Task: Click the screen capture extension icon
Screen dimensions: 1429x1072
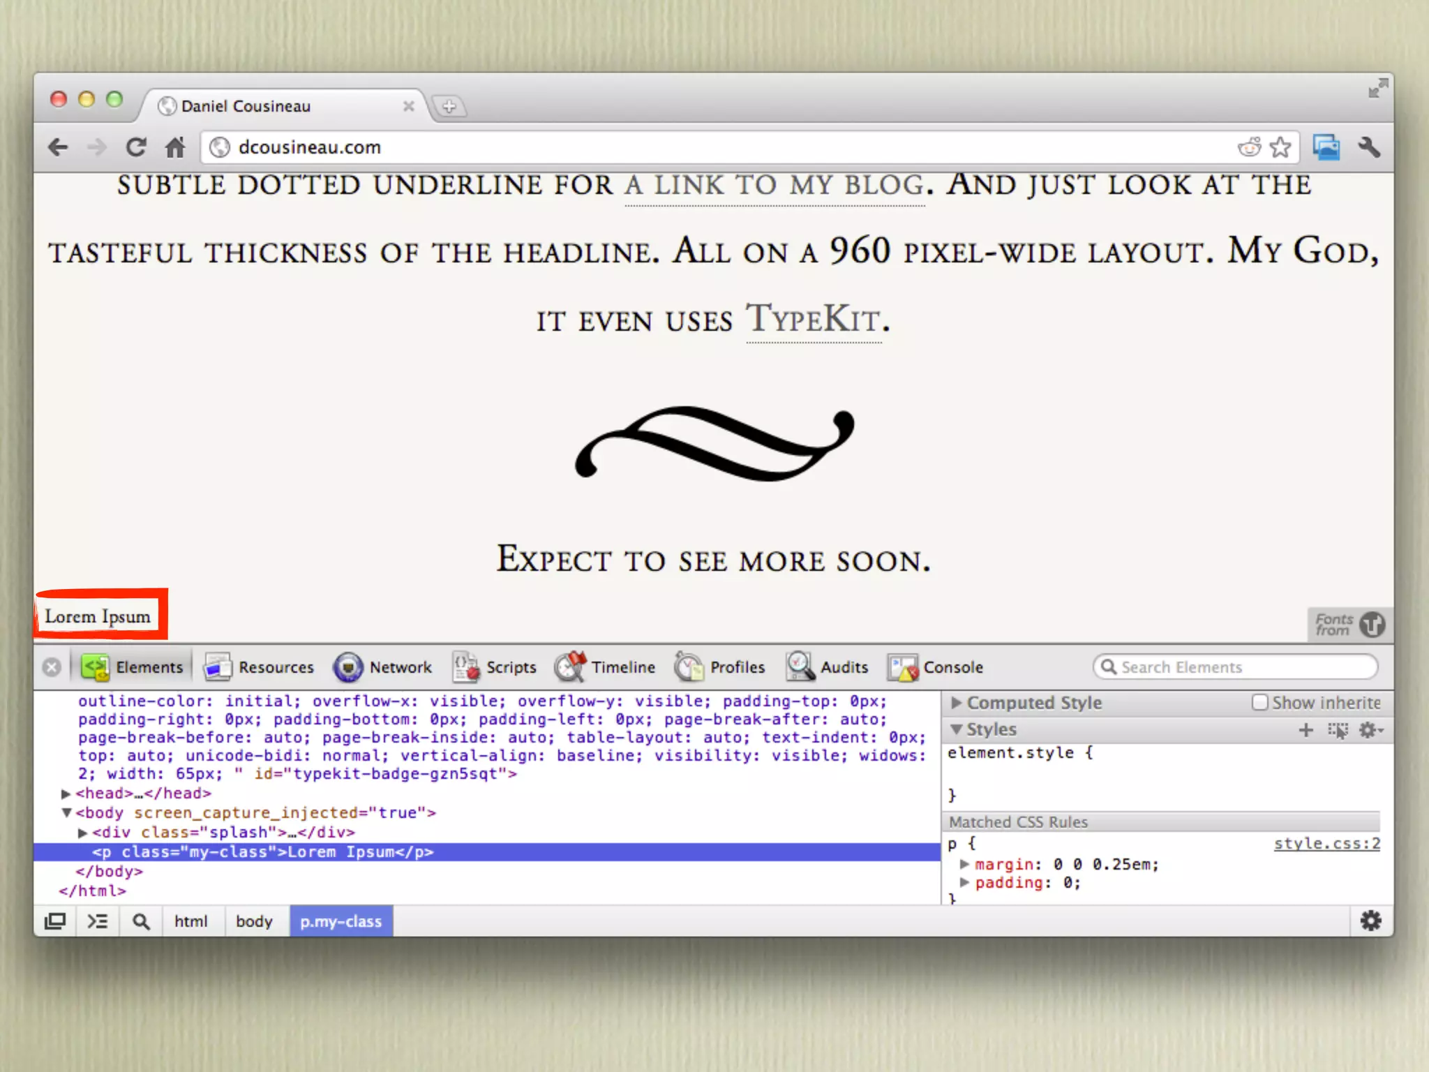Action: pyautogui.click(x=1326, y=147)
